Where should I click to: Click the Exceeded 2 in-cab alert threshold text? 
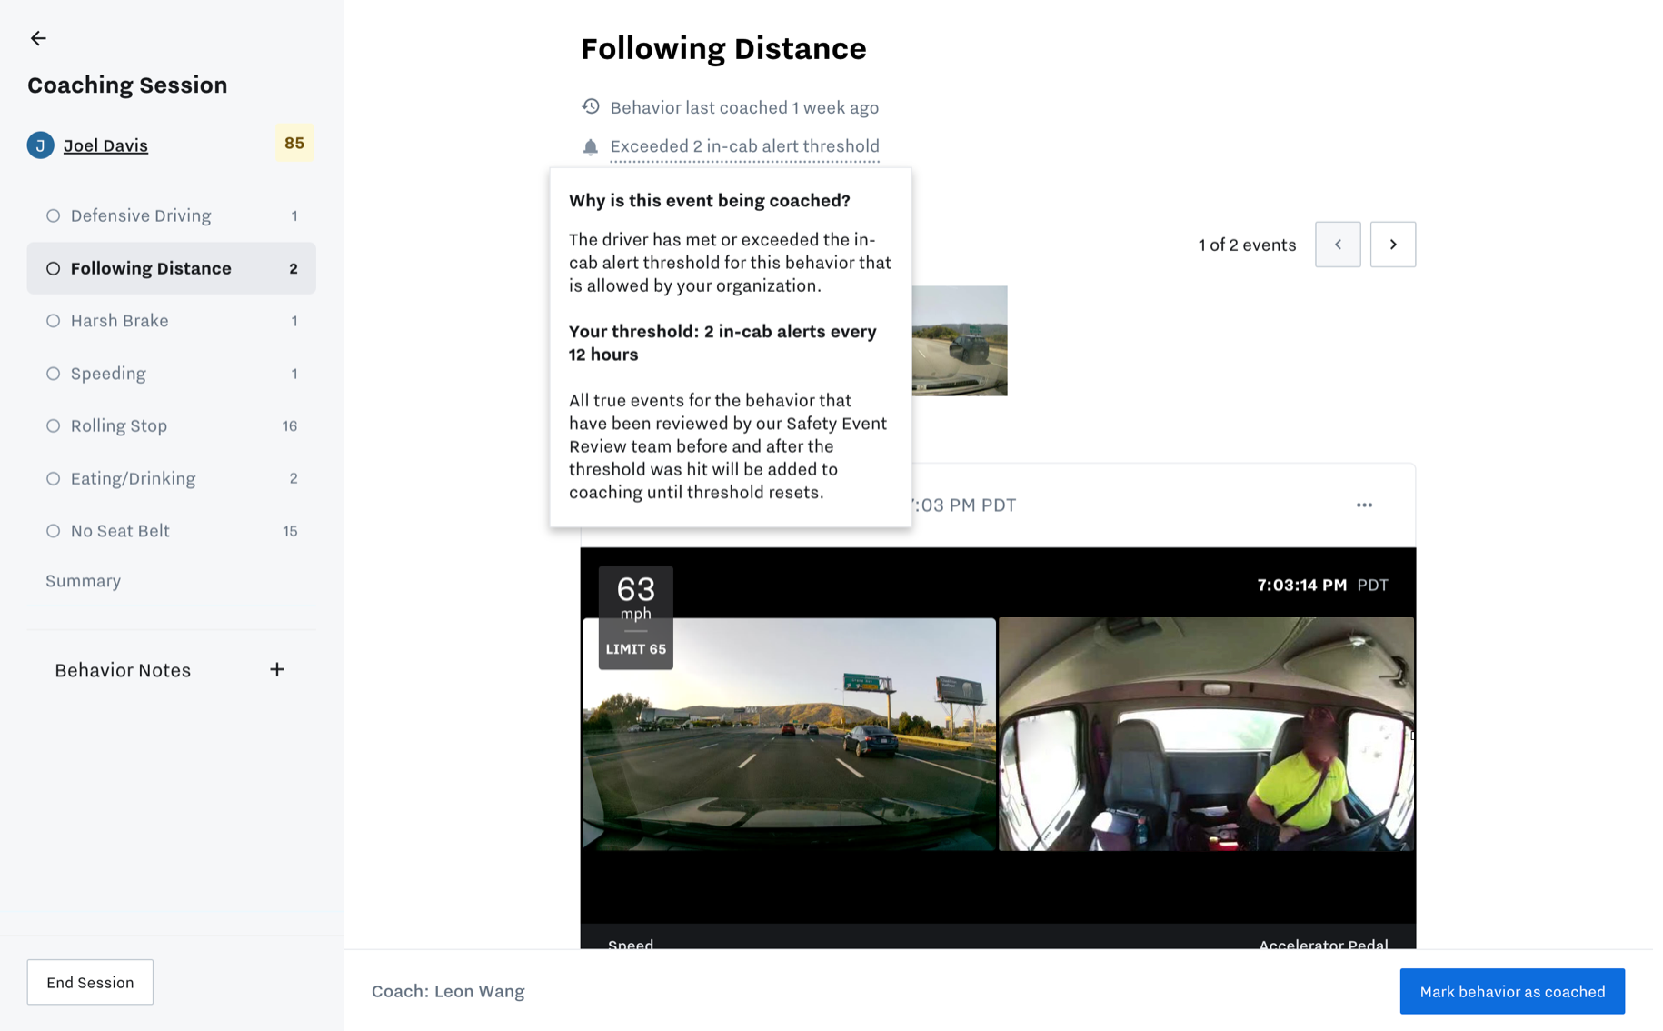click(x=744, y=146)
